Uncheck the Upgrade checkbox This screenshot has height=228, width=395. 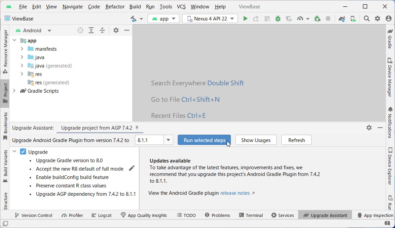click(x=23, y=152)
